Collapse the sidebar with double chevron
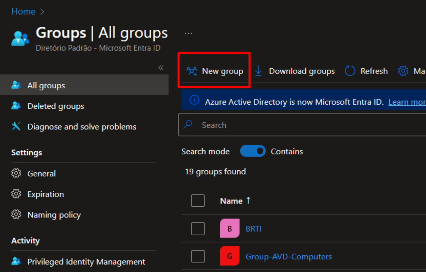Screen dimensions: 426x272 click(161, 68)
